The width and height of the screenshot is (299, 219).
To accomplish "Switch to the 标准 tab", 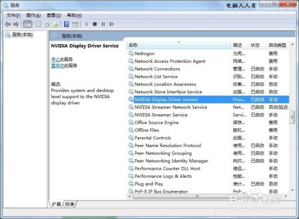I will [69, 204].
